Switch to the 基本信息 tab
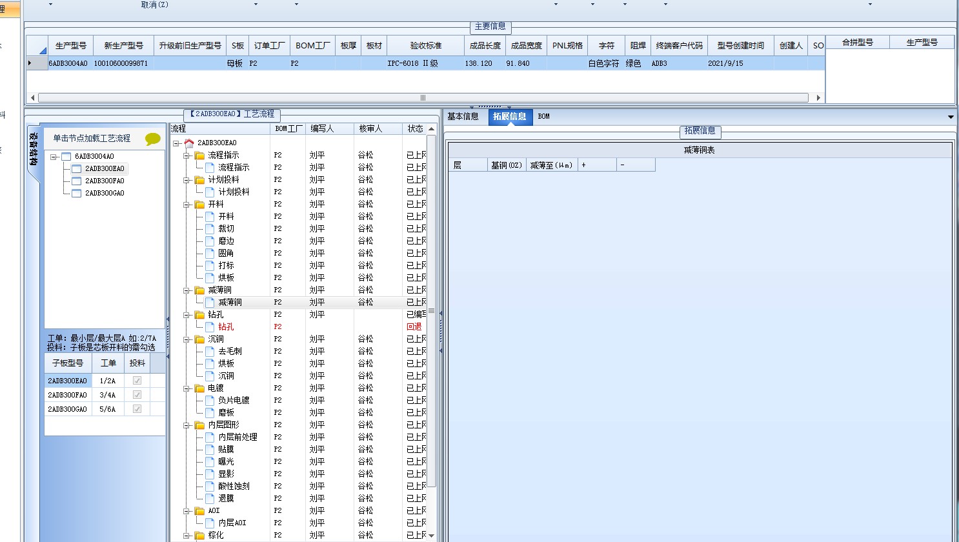This screenshot has height=542, width=959. (x=463, y=117)
